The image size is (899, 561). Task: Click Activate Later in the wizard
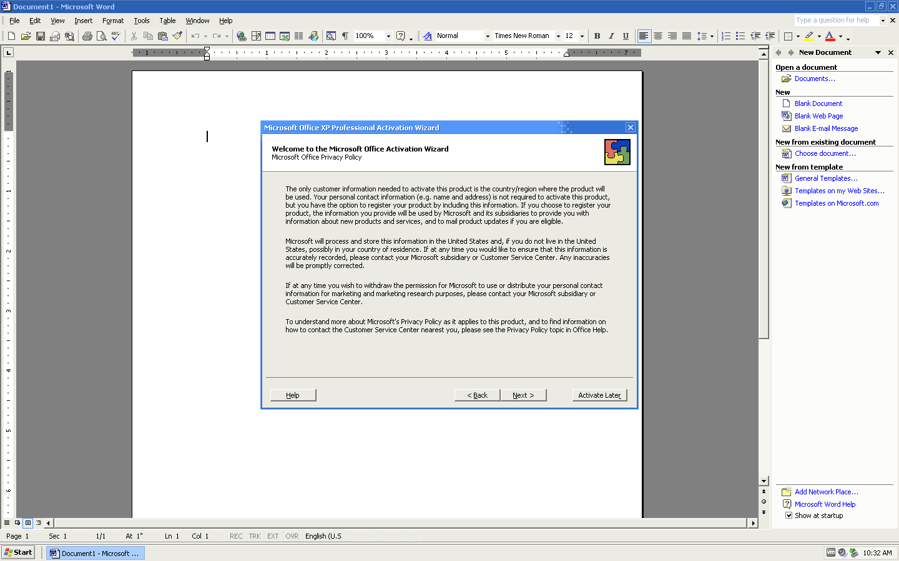(599, 395)
